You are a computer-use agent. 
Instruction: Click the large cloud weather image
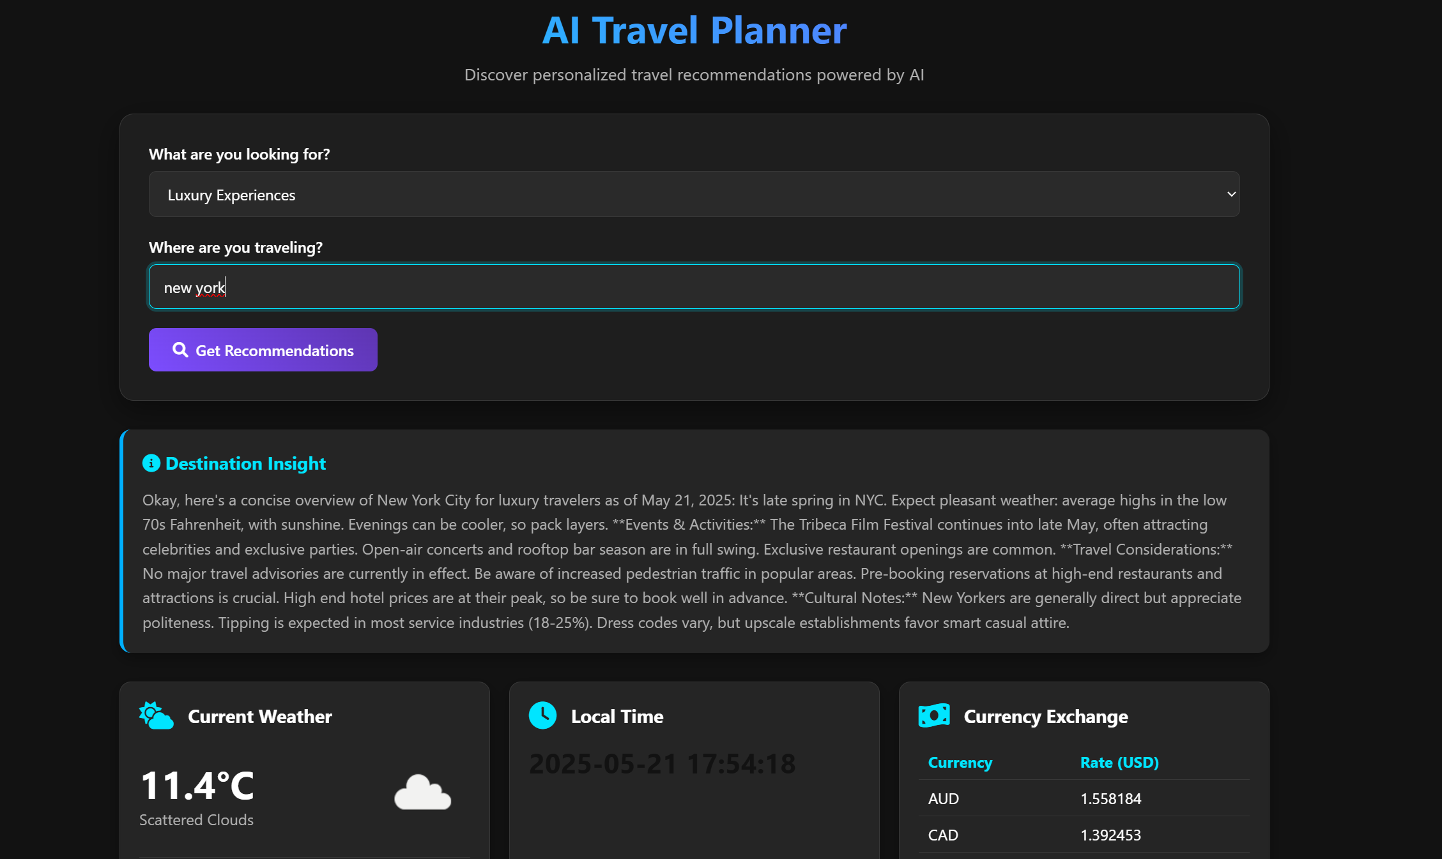(x=422, y=793)
